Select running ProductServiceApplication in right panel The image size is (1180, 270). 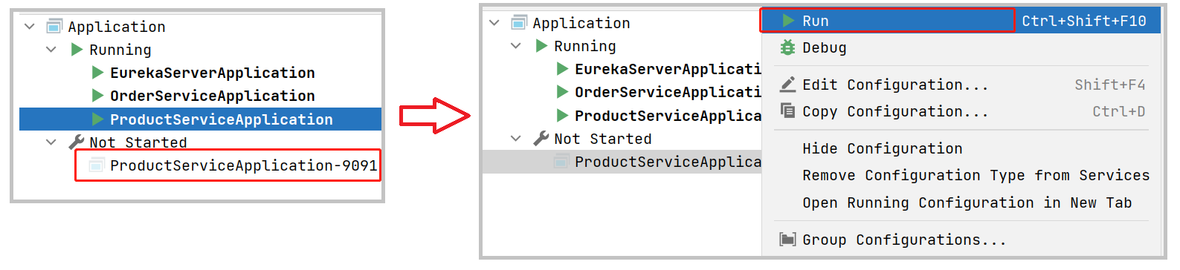pos(668,116)
